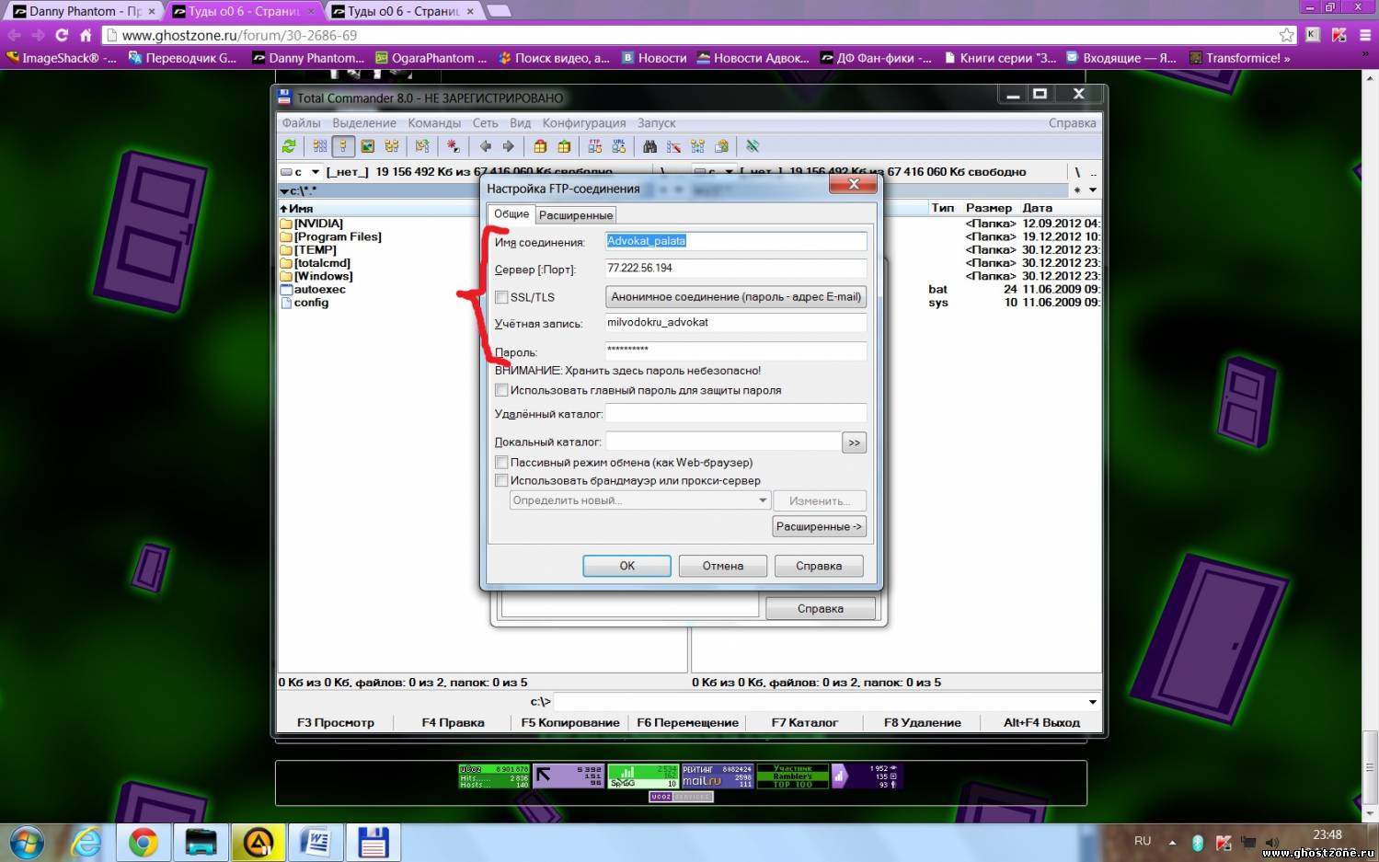Click the URL new FTP connection icon
Screen dimensions: 1379x862
[619, 146]
